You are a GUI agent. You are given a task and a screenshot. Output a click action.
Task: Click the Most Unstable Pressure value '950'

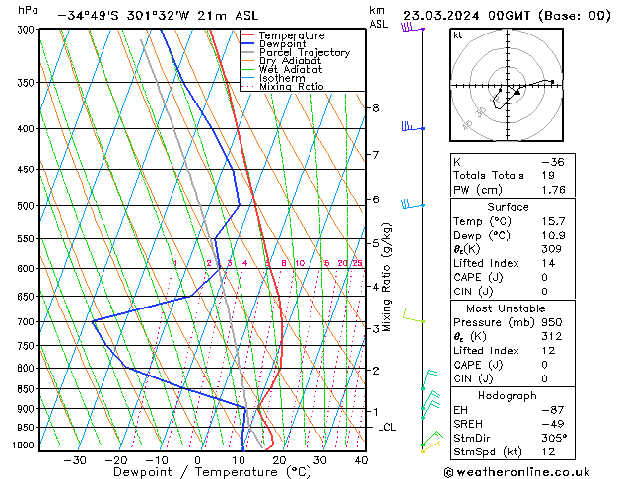point(552,322)
